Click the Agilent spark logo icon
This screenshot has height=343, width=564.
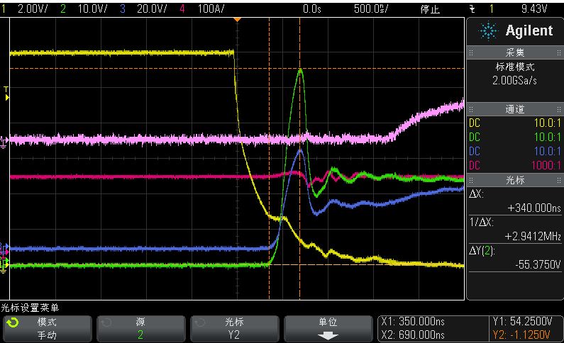click(x=489, y=31)
